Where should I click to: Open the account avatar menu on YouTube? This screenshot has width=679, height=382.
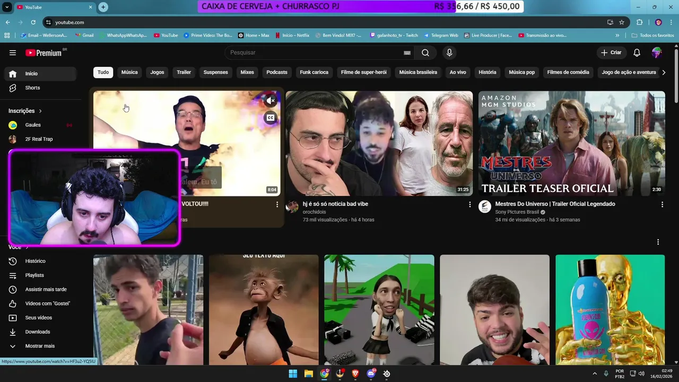[x=657, y=53]
